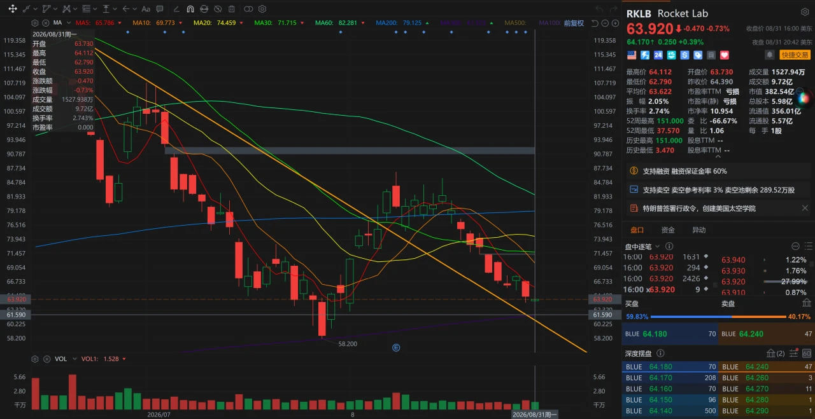This screenshot has width=815, height=419.
Task: Open the 支持融资 margin financing info row
Action: click(x=718, y=171)
